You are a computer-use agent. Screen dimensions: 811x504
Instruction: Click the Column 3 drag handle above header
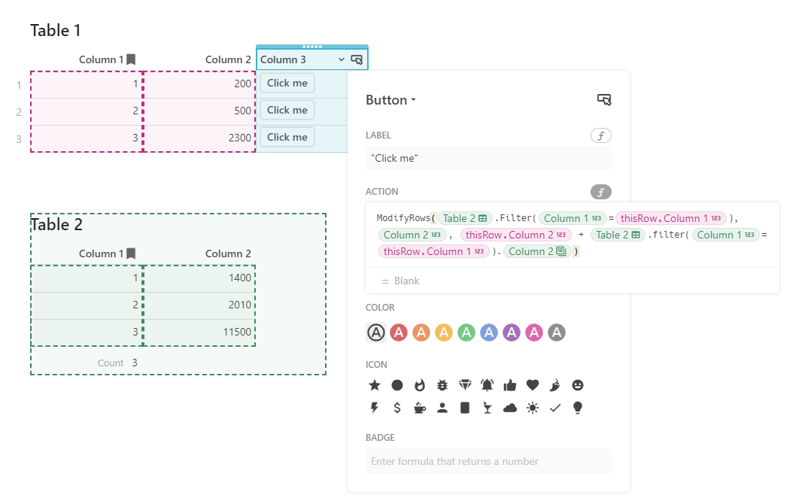312,47
